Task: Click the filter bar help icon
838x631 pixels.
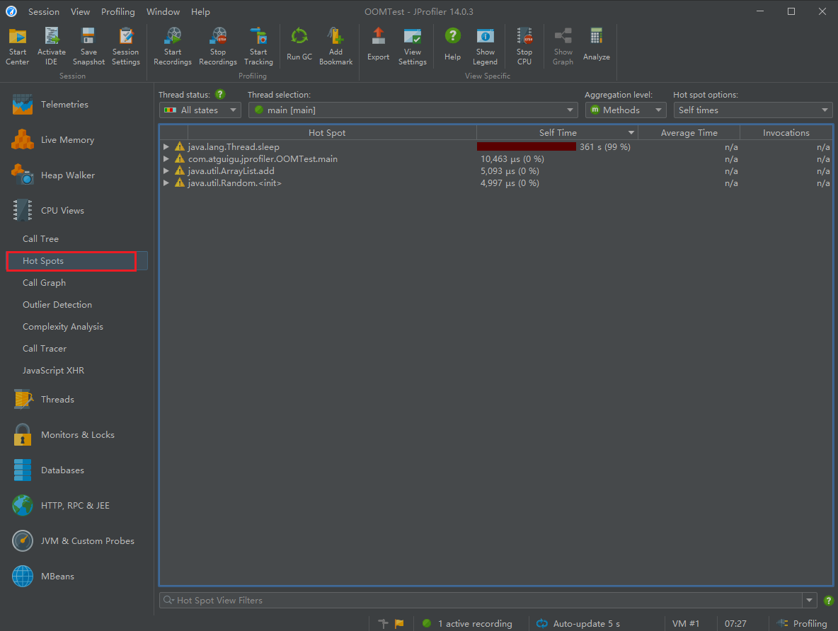Action: pyautogui.click(x=828, y=601)
